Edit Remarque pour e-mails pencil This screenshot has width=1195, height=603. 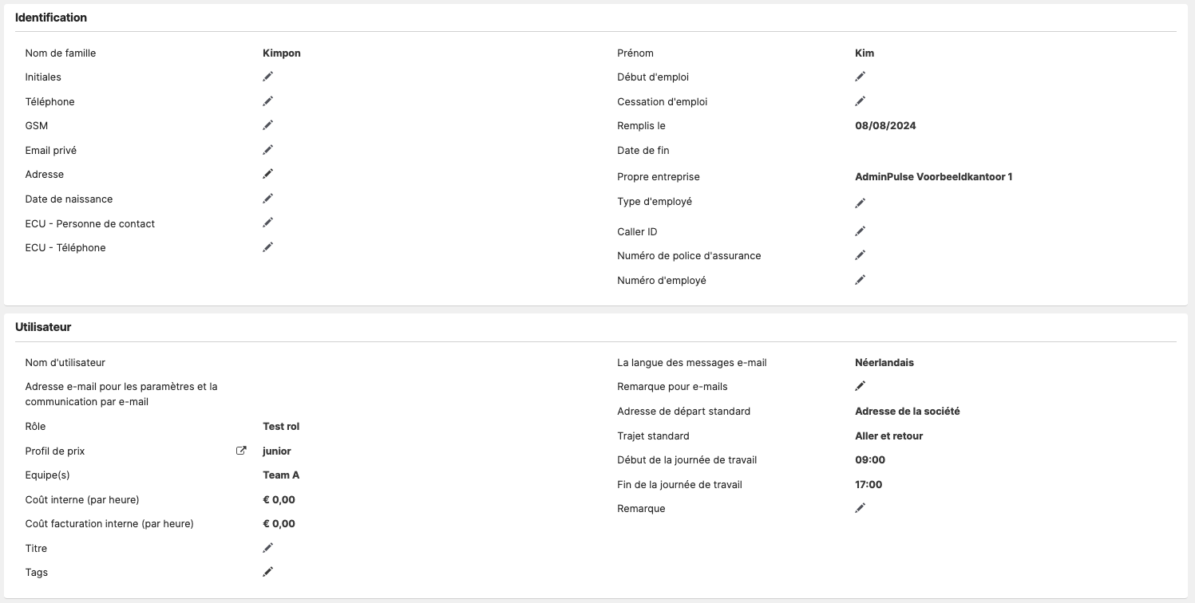861,386
